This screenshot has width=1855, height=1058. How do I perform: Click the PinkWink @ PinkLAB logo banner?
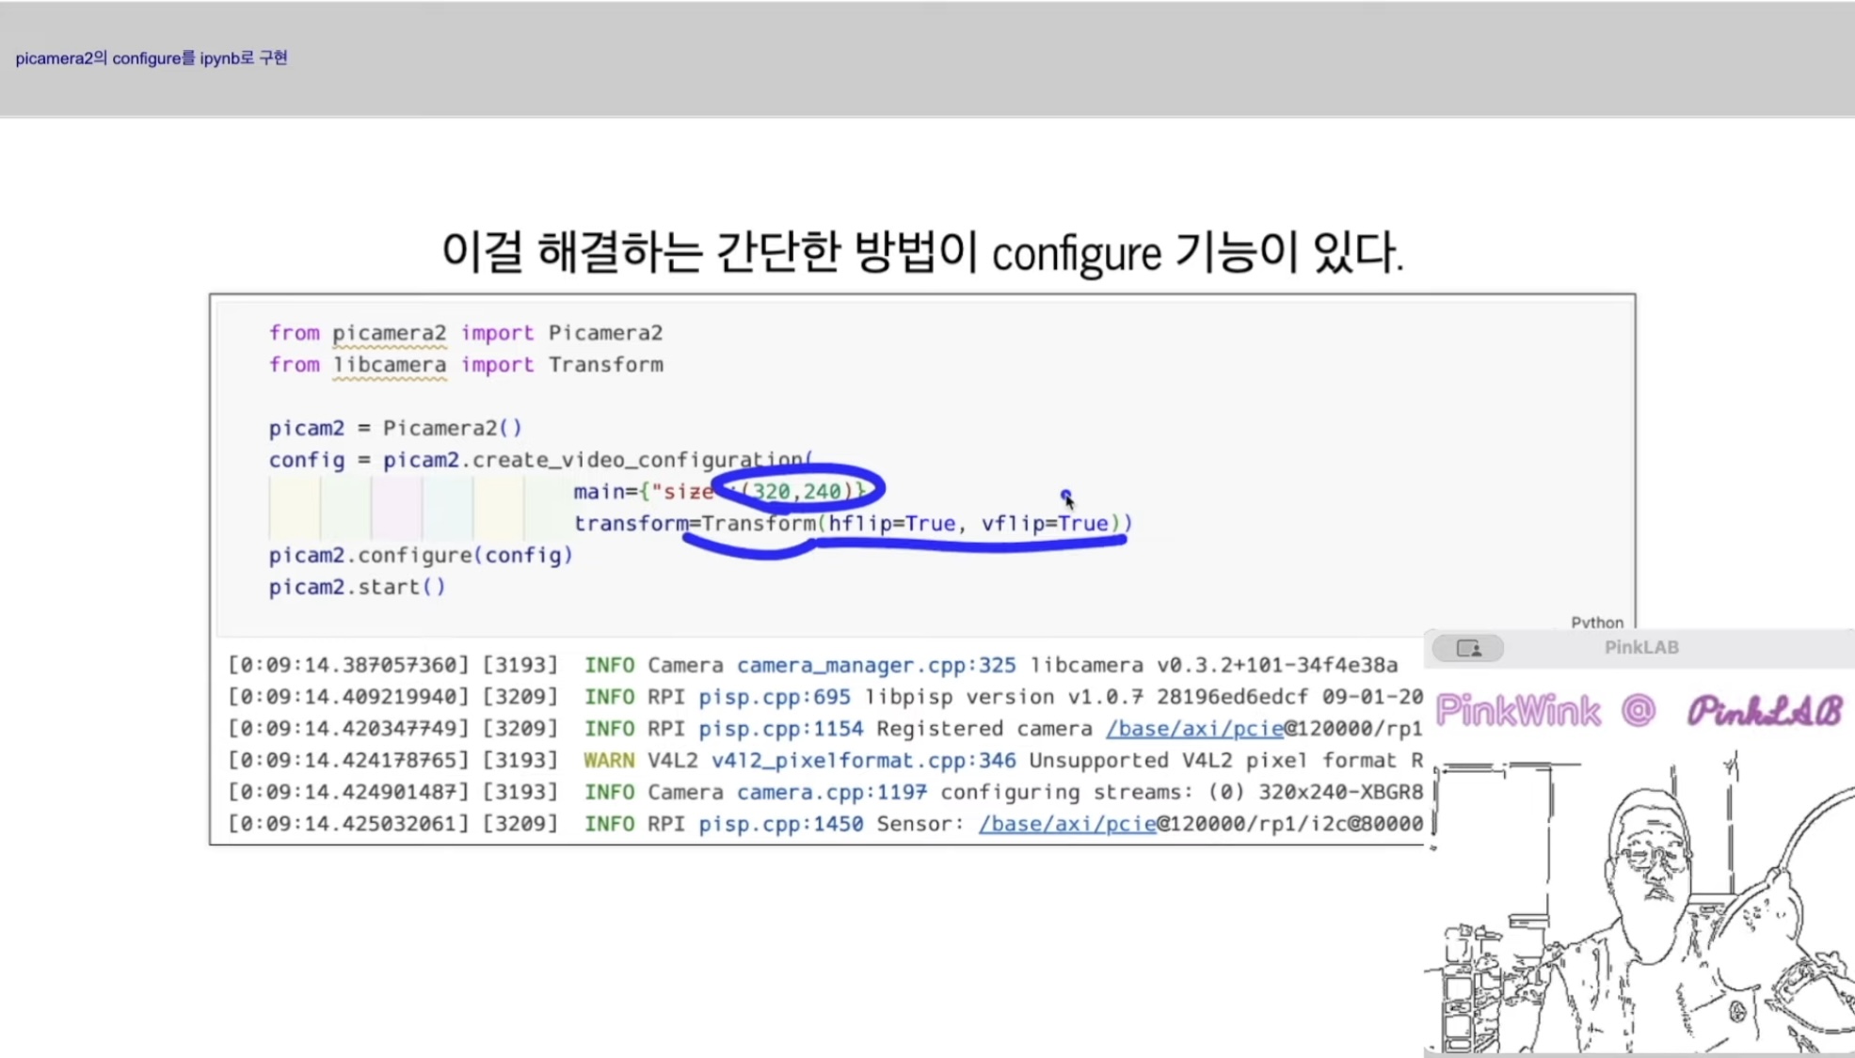pos(1638,711)
